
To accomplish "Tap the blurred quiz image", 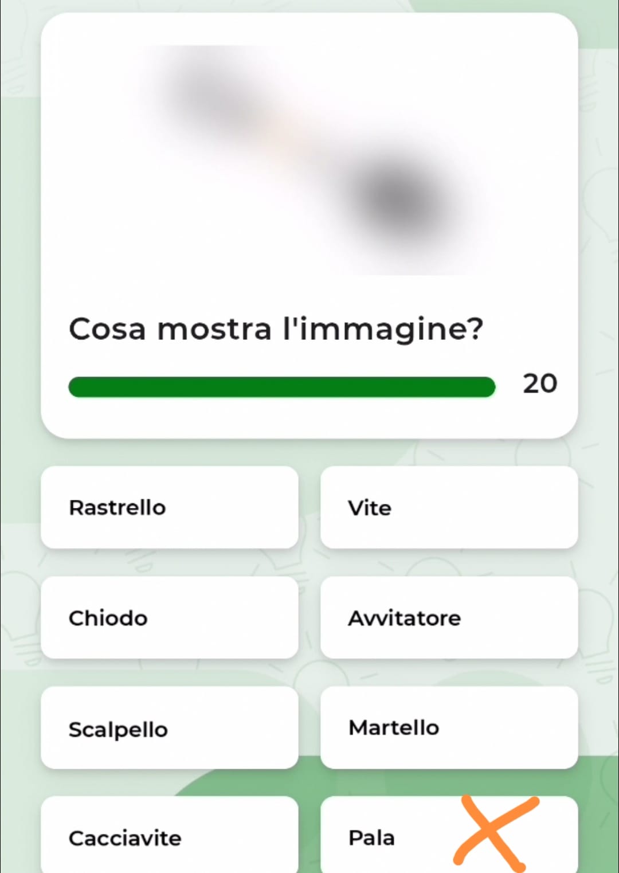I will 309,160.
